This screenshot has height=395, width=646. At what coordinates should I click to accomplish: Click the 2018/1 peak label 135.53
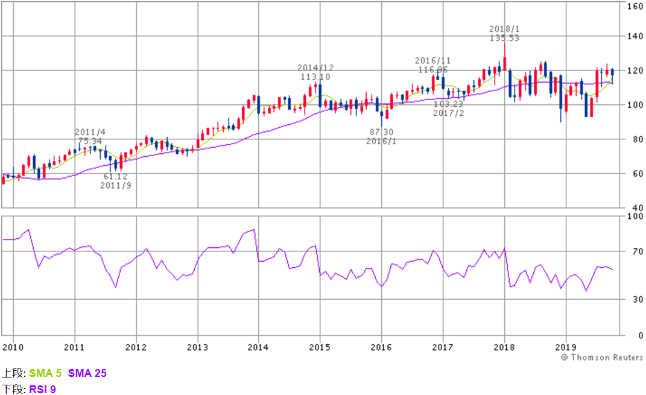504,39
